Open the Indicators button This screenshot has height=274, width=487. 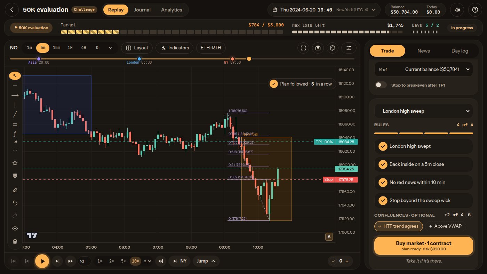[175, 48]
